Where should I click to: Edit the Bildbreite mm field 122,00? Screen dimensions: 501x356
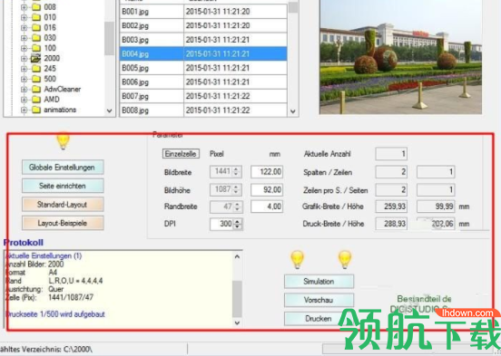coord(267,171)
